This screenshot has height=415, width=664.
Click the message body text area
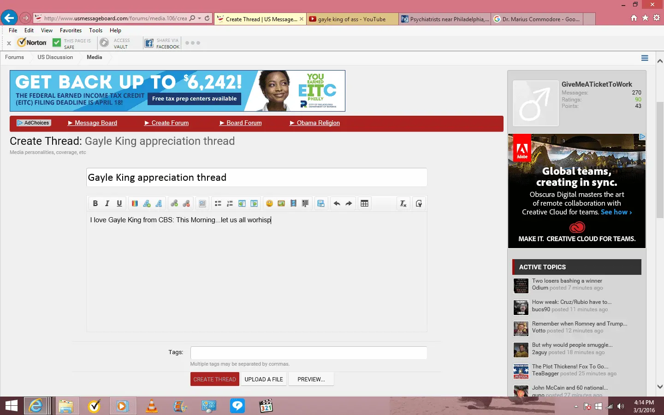pos(256,272)
